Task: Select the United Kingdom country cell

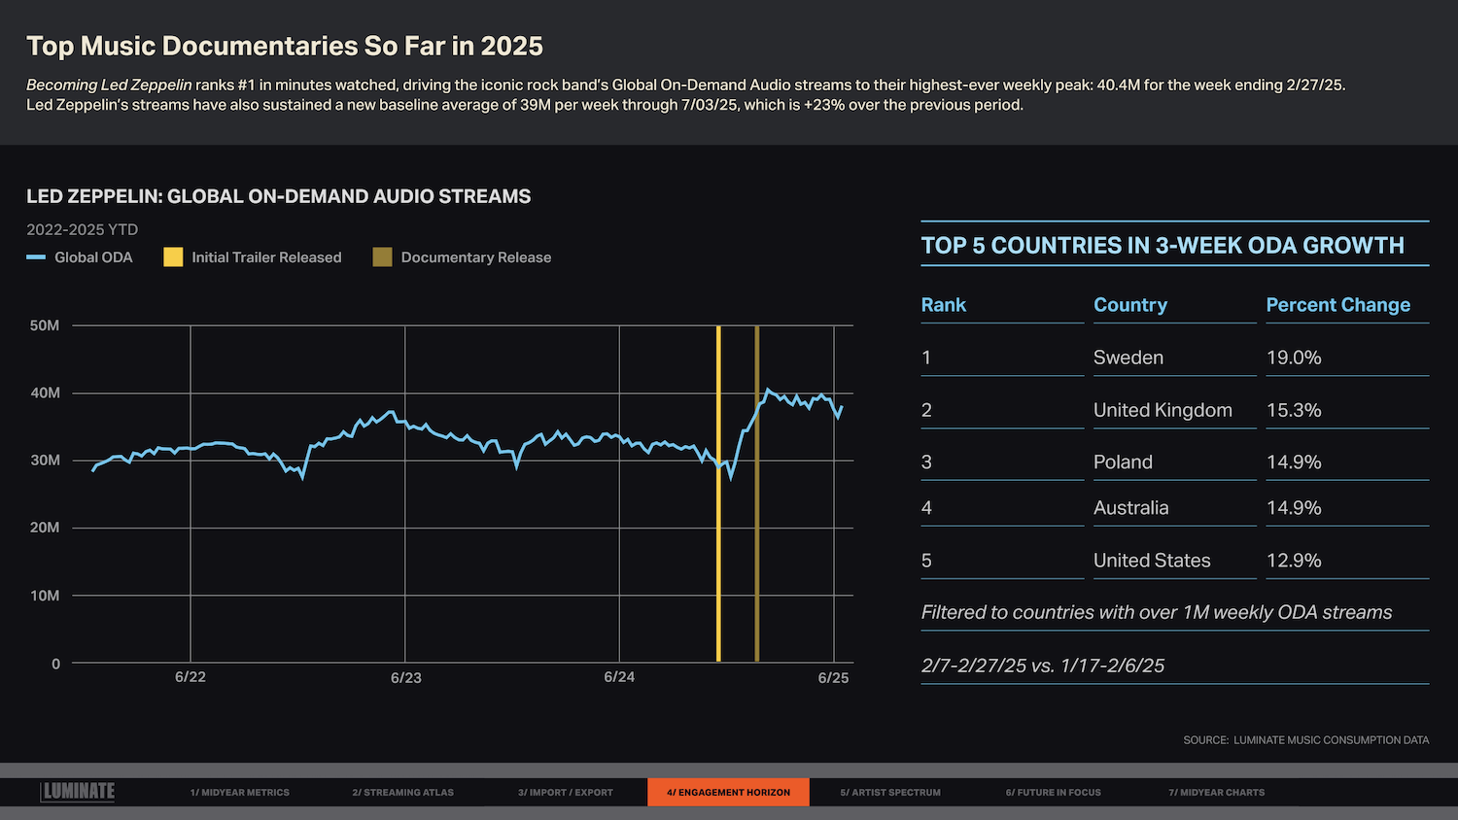Action: coord(1163,410)
